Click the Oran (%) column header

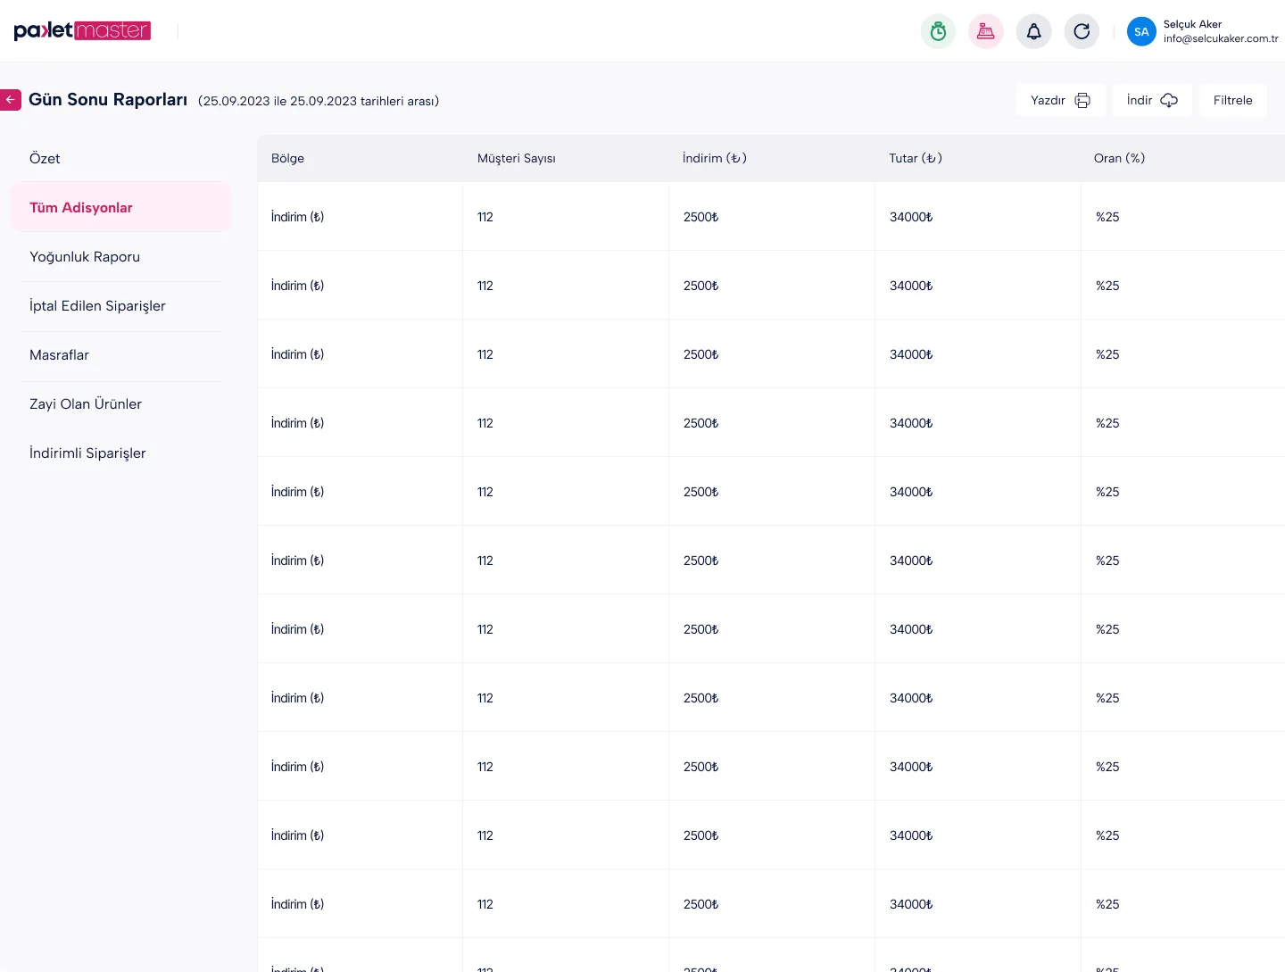click(x=1119, y=158)
